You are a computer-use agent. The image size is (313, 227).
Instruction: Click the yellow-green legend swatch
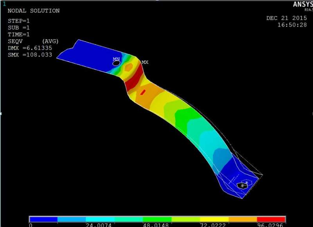tap(186, 220)
